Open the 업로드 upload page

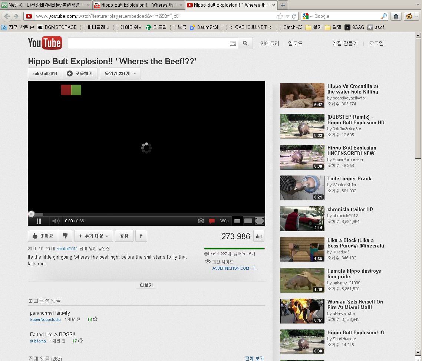[295, 43]
